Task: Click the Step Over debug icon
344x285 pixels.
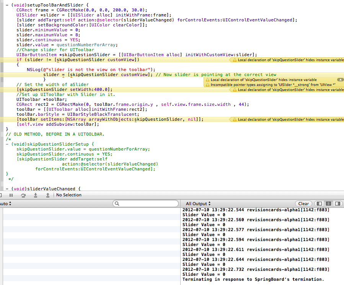Action: coord(23,195)
